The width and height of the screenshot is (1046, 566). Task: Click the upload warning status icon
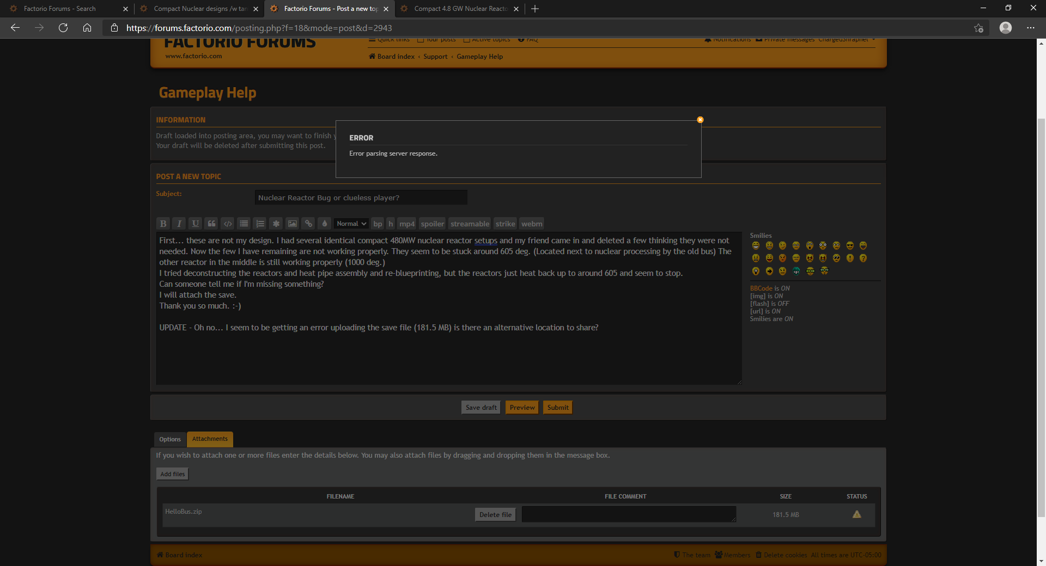857,514
